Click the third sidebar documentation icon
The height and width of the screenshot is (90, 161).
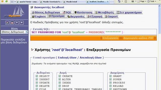(x=17, y=23)
